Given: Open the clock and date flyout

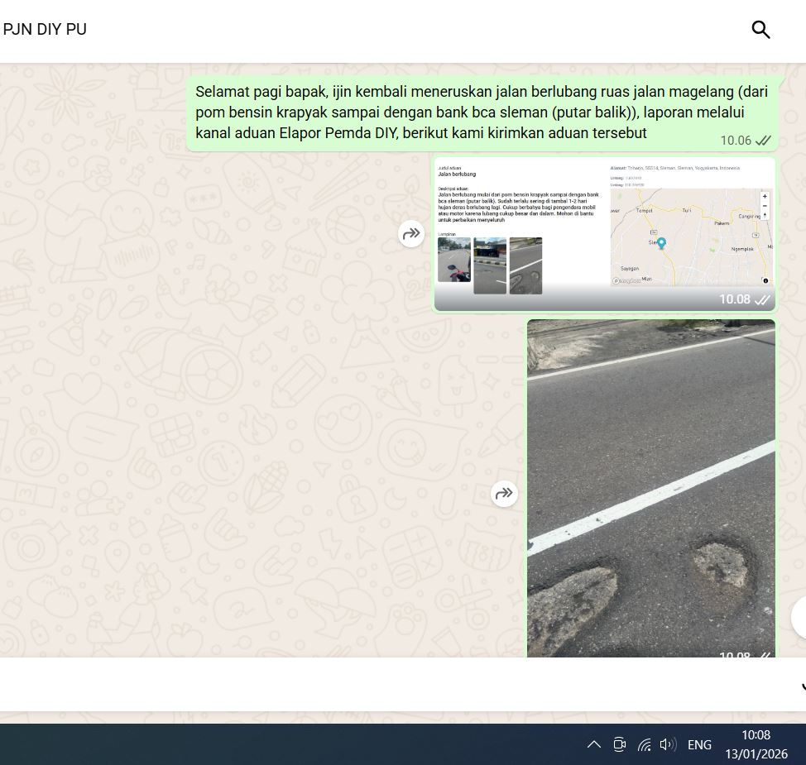Looking at the screenshot, I should 756,744.
